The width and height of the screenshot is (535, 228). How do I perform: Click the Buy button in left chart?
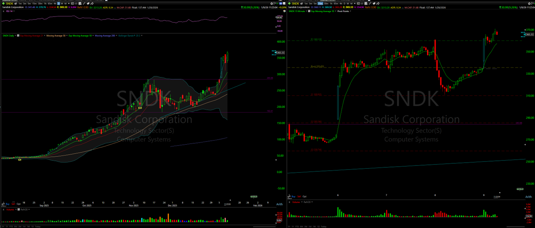tap(7, 204)
